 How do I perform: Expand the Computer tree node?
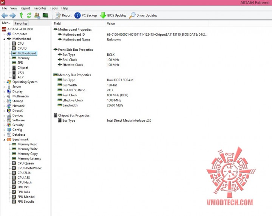[5, 34]
